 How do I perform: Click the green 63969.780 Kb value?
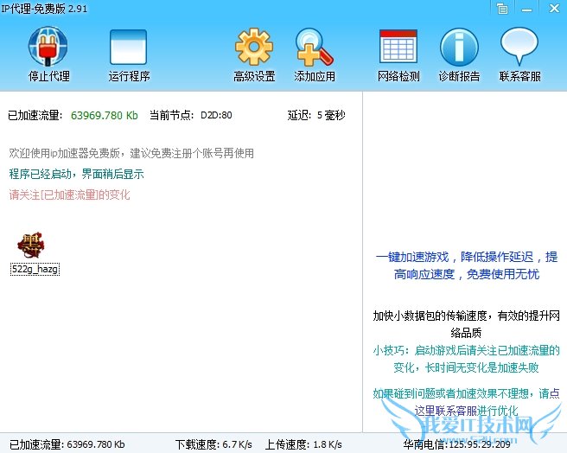point(104,116)
